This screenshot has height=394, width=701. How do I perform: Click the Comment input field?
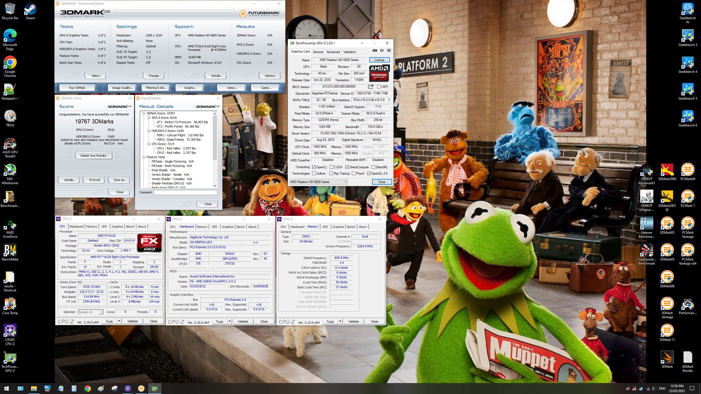pyautogui.click(x=185, y=192)
